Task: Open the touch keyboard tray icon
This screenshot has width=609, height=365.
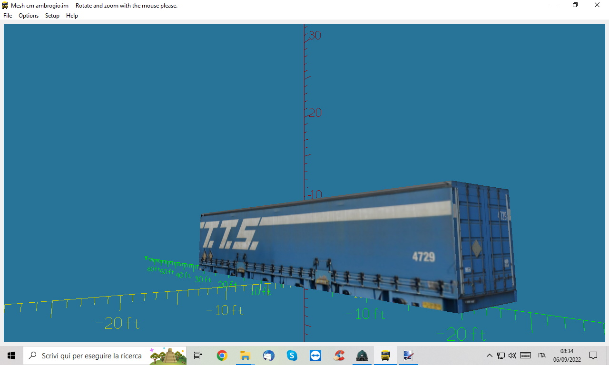Action: (526, 355)
